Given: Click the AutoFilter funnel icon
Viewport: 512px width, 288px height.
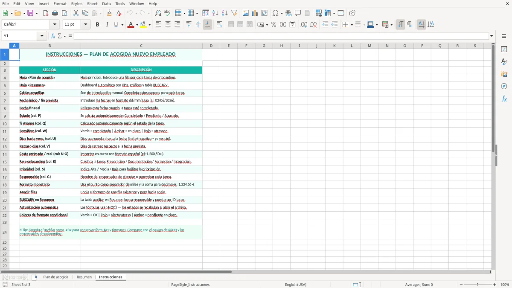Looking at the screenshot, I should tap(234, 13).
